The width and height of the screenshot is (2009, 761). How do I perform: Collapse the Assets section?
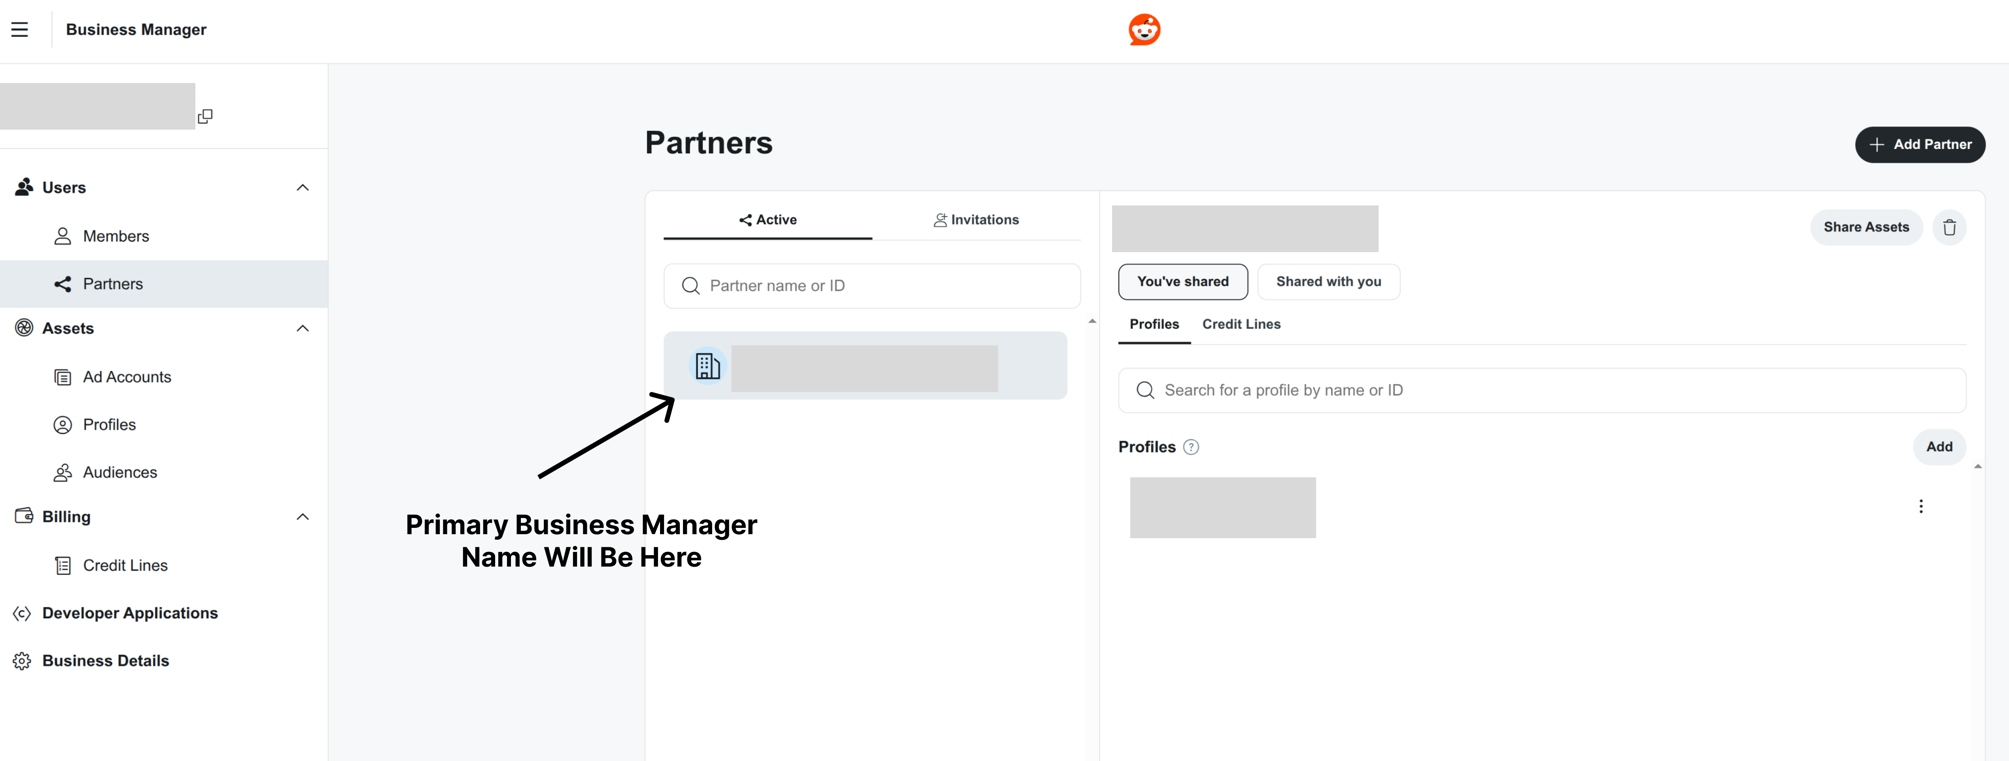click(x=303, y=328)
